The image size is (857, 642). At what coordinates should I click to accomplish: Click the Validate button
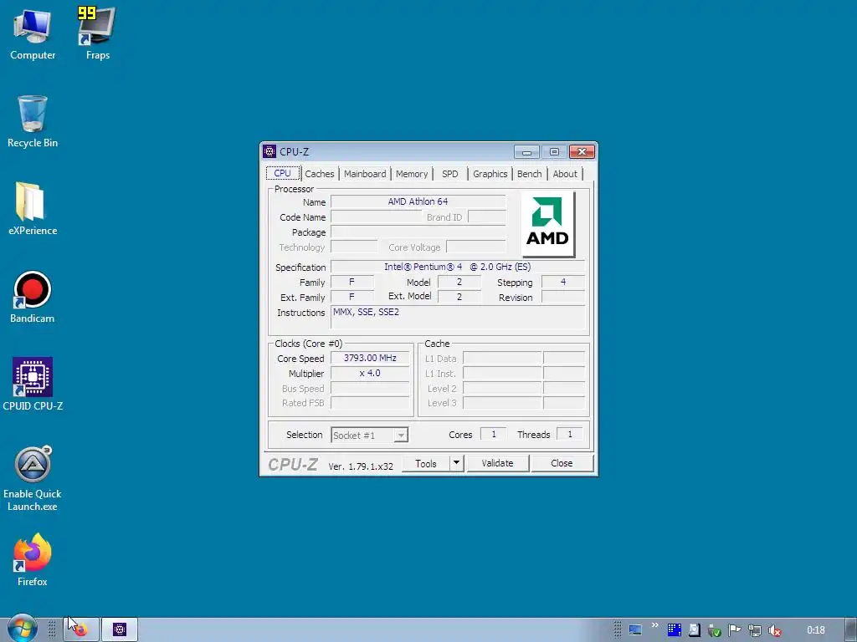tap(497, 463)
